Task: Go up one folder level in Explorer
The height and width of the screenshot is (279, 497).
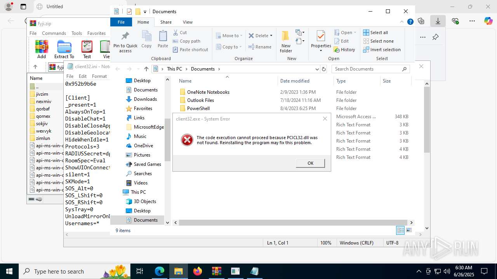Action: (146, 69)
